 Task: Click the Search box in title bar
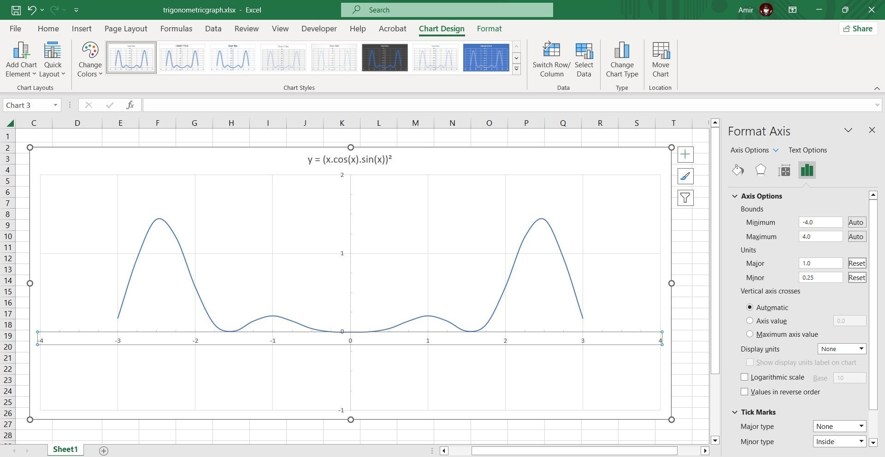[x=447, y=10]
